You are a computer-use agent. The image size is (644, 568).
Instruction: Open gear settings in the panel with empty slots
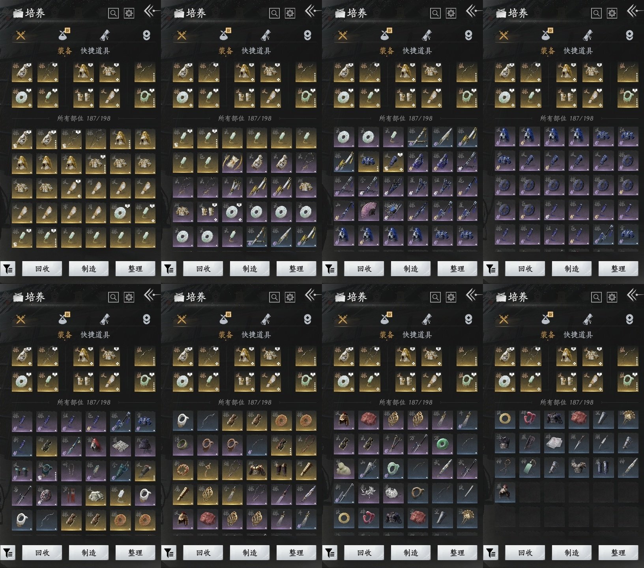pyautogui.click(x=612, y=297)
